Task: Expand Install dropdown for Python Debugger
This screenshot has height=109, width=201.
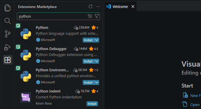Action: [x=97, y=61]
